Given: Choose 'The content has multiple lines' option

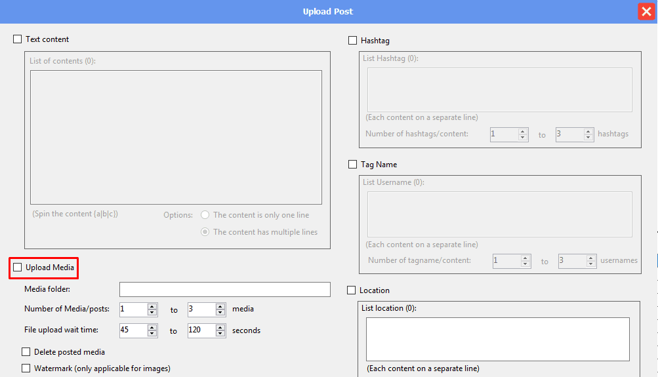Looking at the screenshot, I should pos(205,232).
